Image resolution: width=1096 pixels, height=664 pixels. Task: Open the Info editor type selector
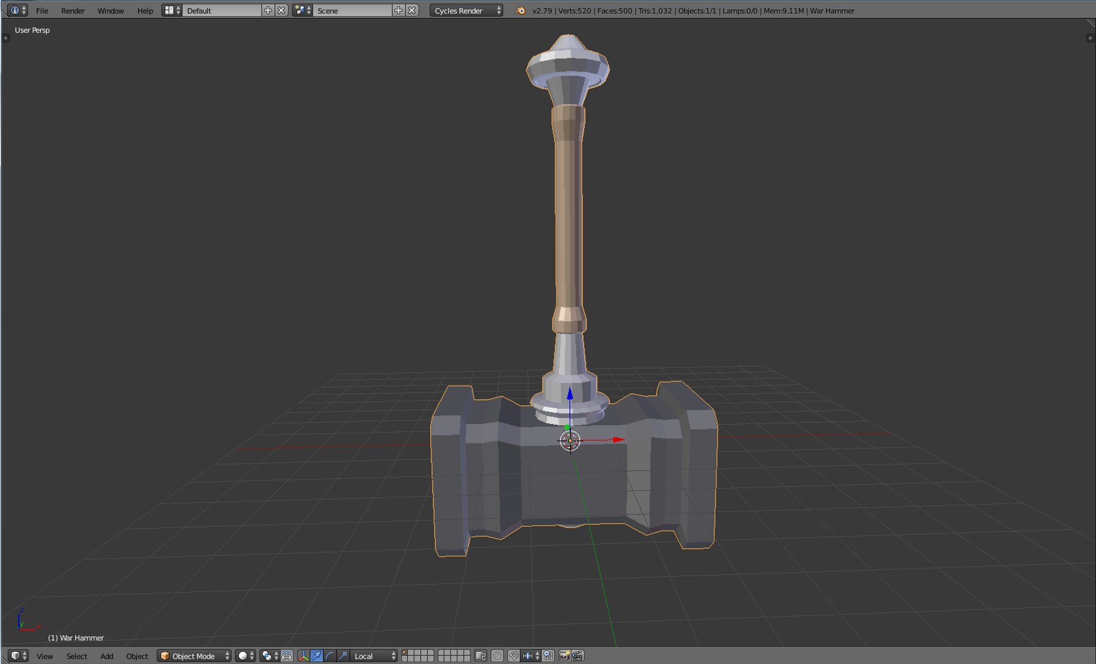[x=18, y=10]
